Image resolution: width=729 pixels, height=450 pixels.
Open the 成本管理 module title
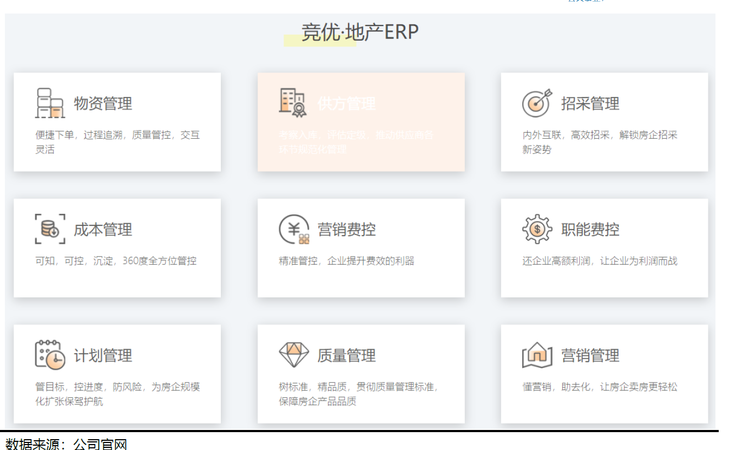click(x=103, y=230)
